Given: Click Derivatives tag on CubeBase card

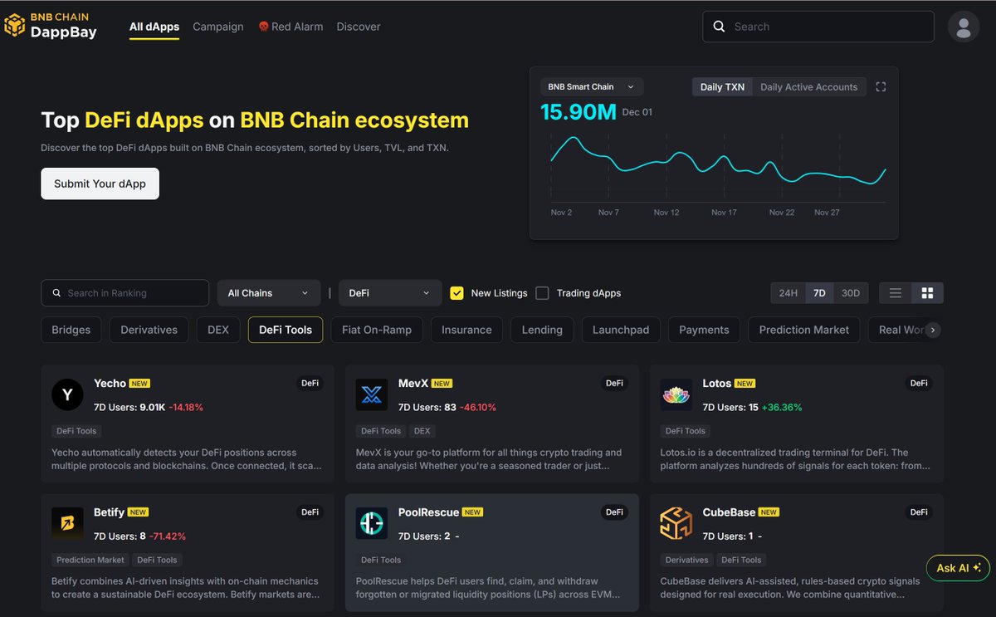Looking at the screenshot, I should pos(686,560).
